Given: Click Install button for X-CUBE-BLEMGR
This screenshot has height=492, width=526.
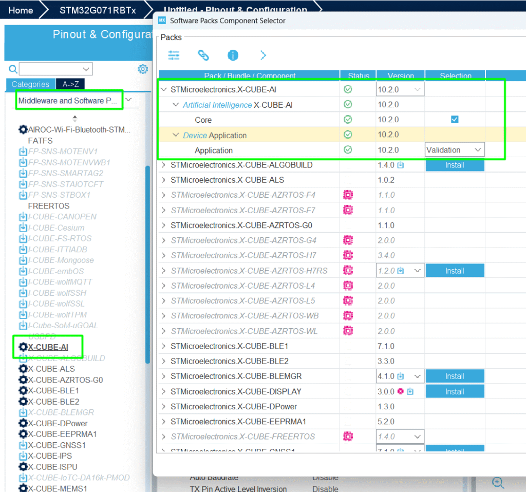Looking at the screenshot, I should (x=455, y=376).
